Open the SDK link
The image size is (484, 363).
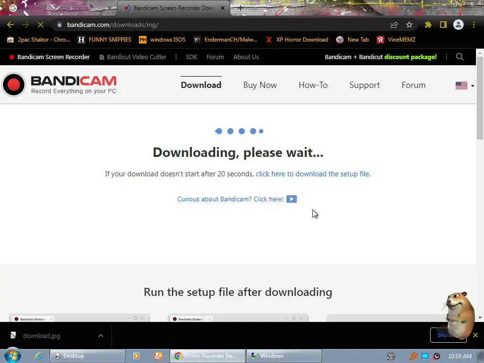[191, 57]
